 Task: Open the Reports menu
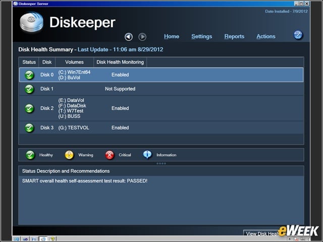[234, 36]
